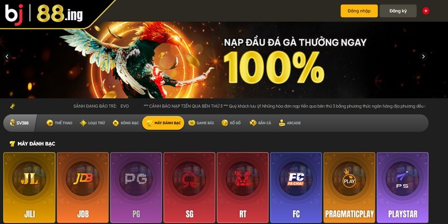448x224 pixels.
Task: Select the Sòng Bạc casino tab
Action: (x=125, y=123)
